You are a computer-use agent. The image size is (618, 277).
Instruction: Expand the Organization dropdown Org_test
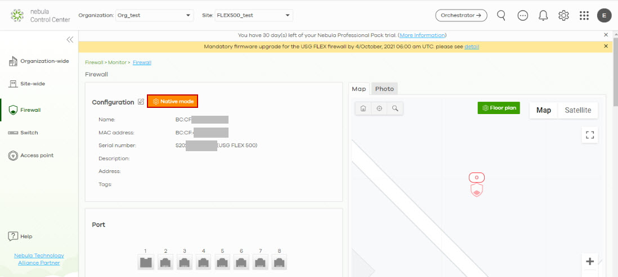[x=154, y=16]
